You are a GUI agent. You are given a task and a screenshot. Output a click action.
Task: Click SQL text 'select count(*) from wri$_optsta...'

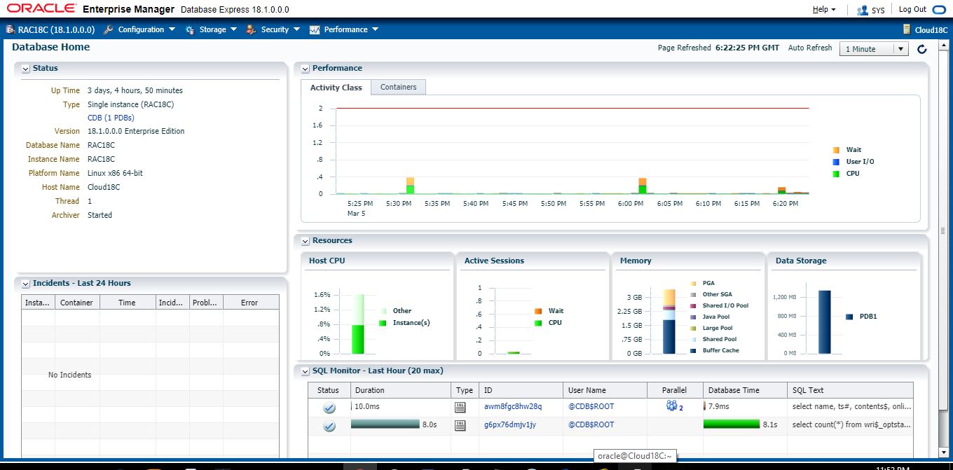coord(851,424)
